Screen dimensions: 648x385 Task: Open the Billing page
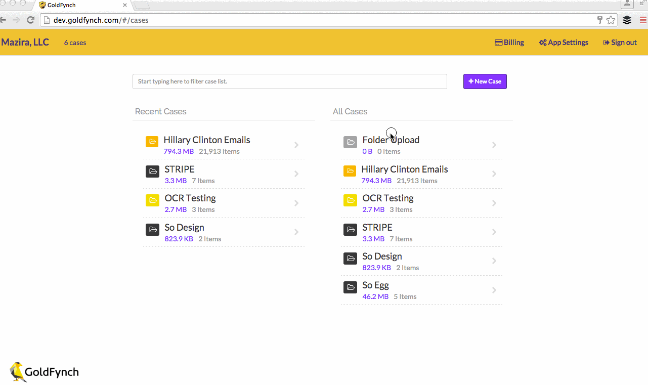509,42
